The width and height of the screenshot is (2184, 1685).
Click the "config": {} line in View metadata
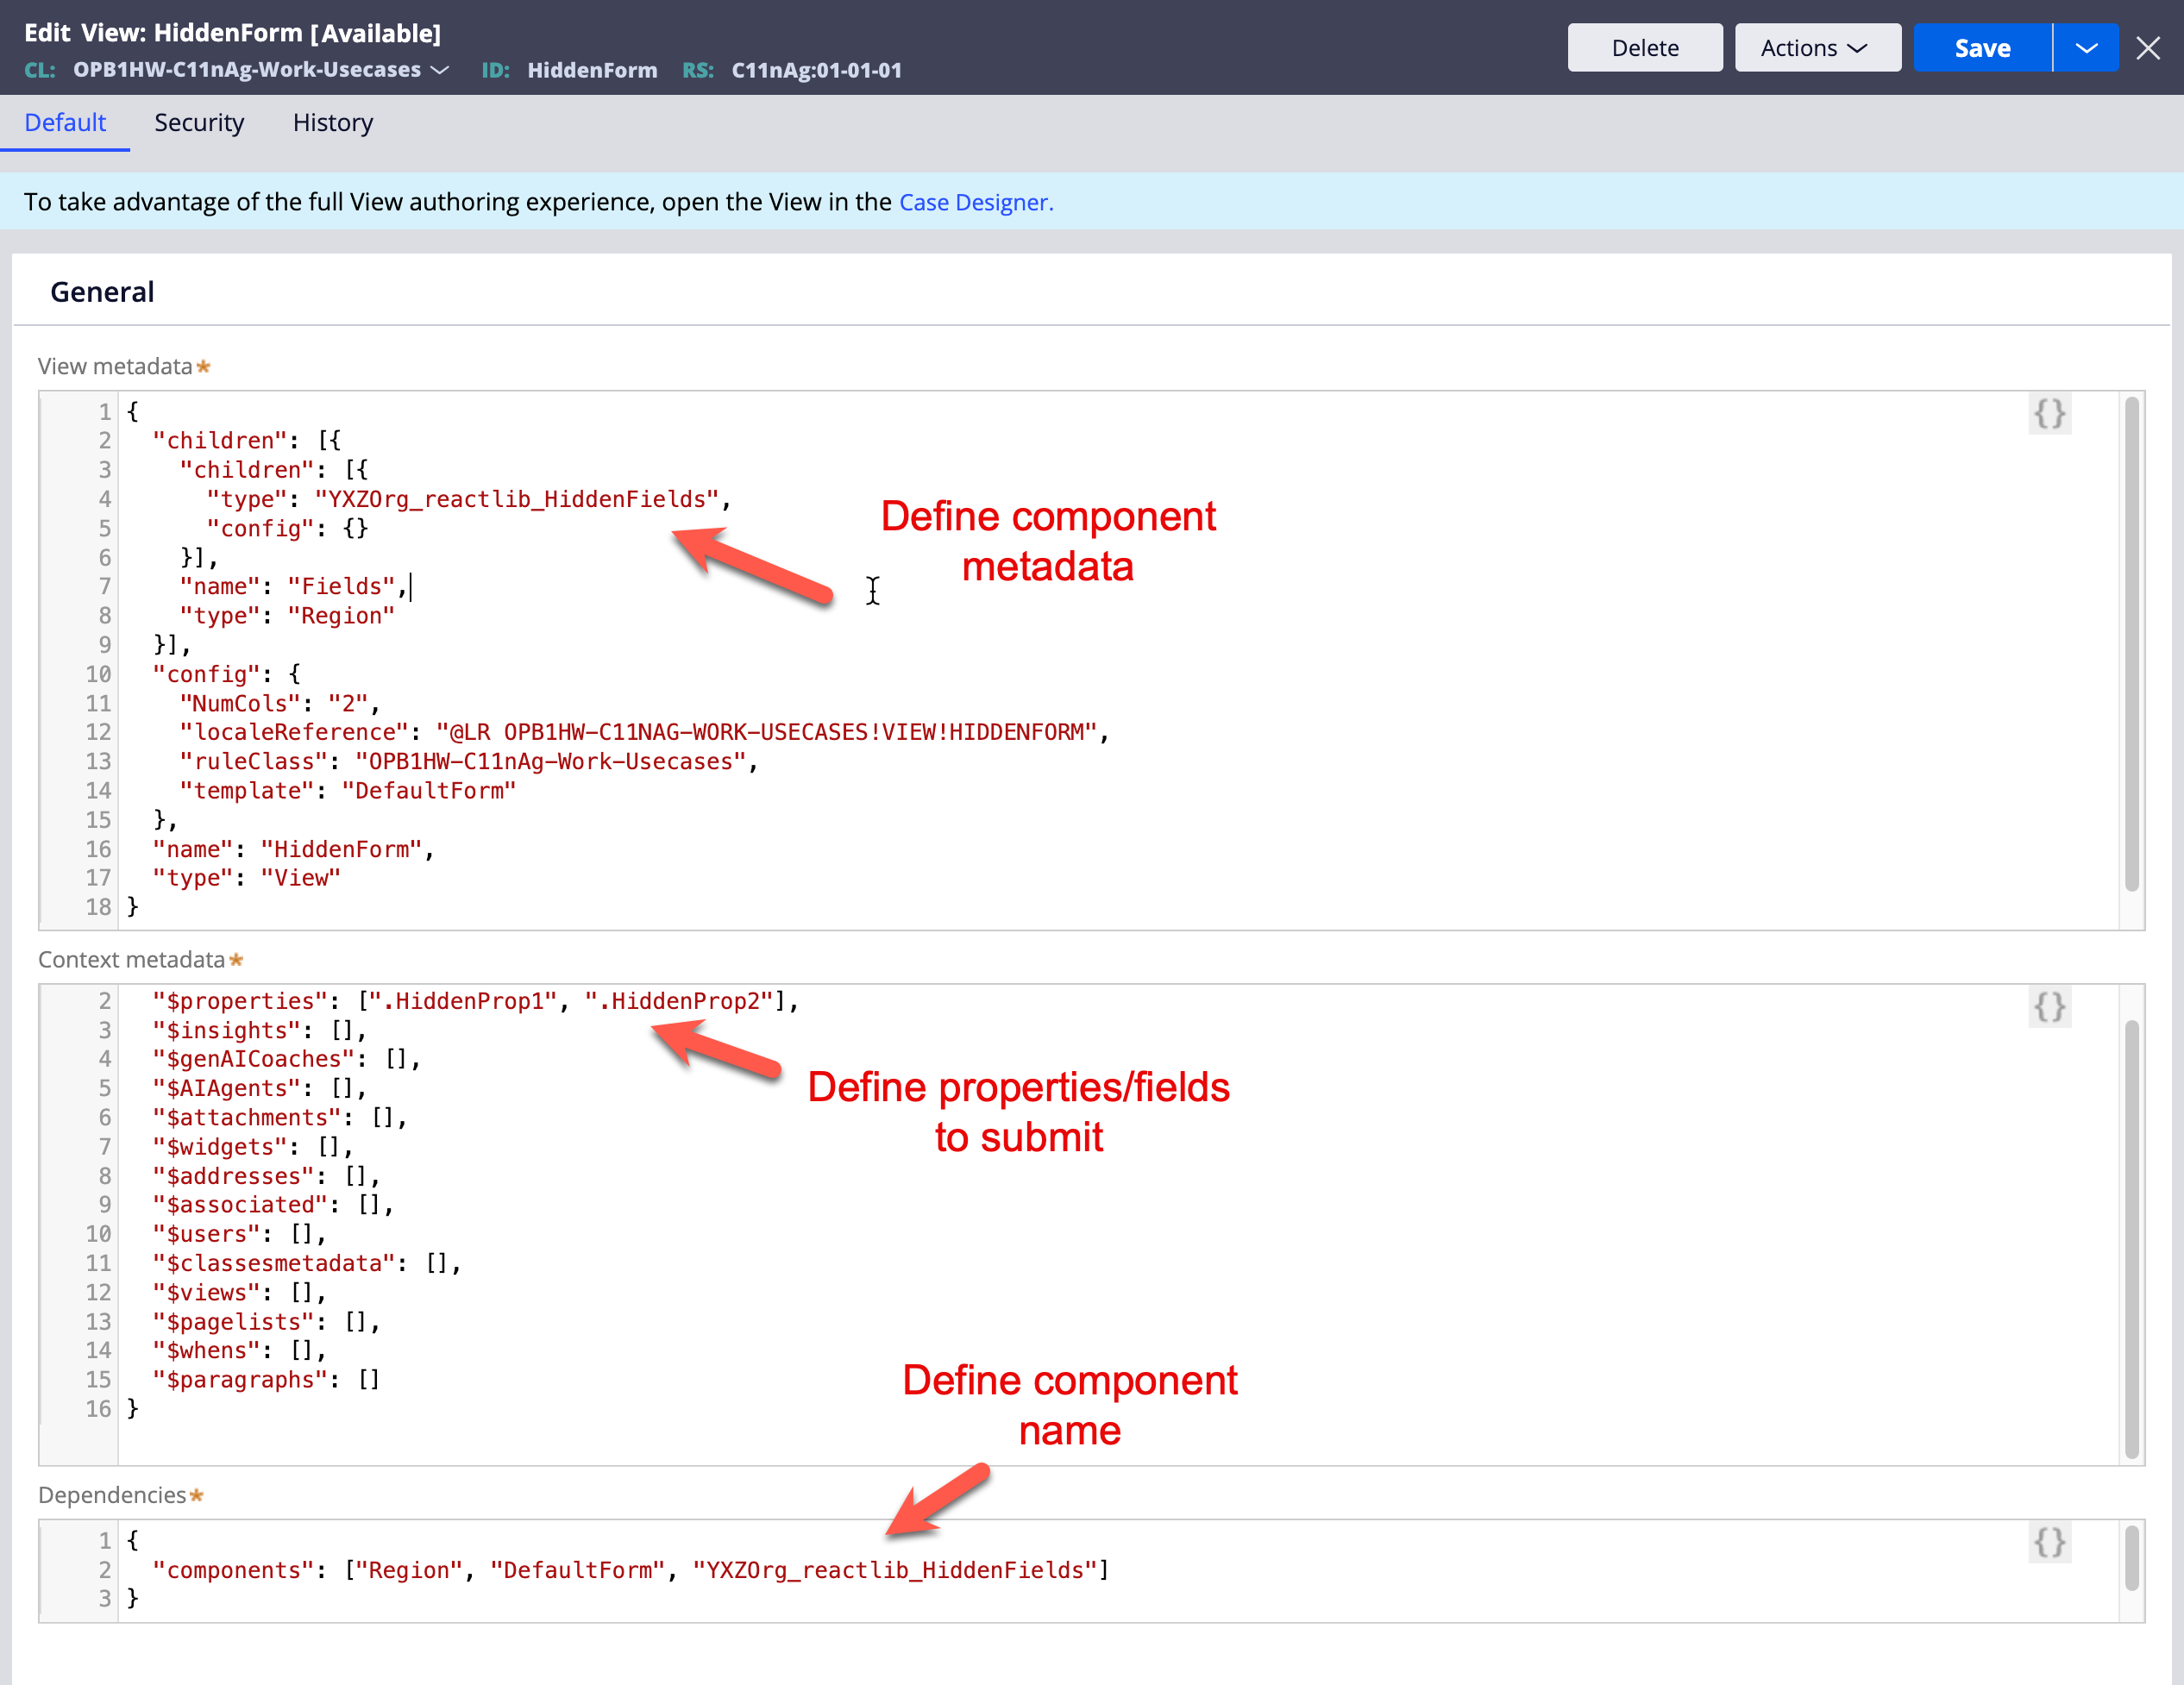pyautogui.click(x=287, y=528)
